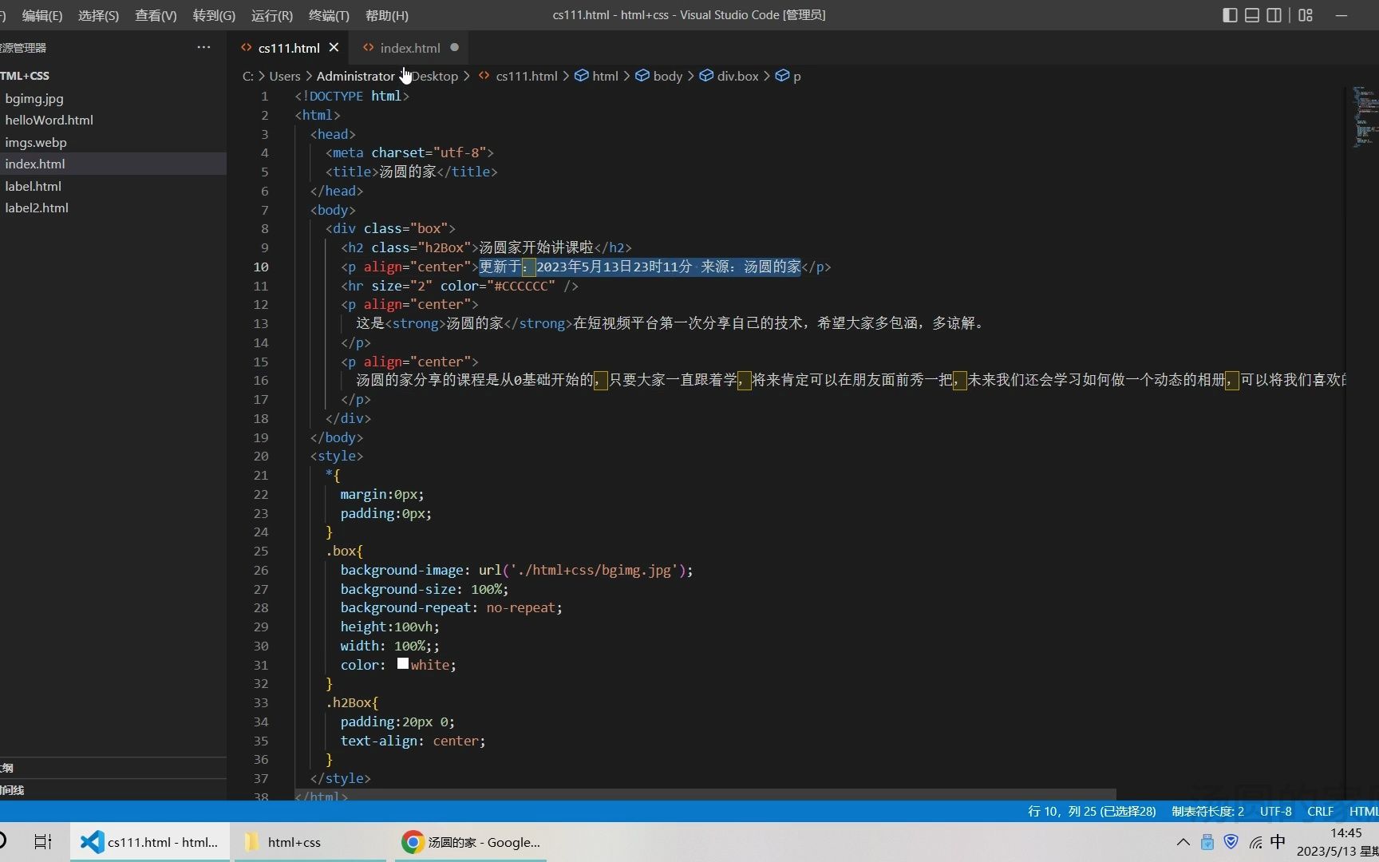
Task: Open the customize layout control
Action: pos(1306,15)
